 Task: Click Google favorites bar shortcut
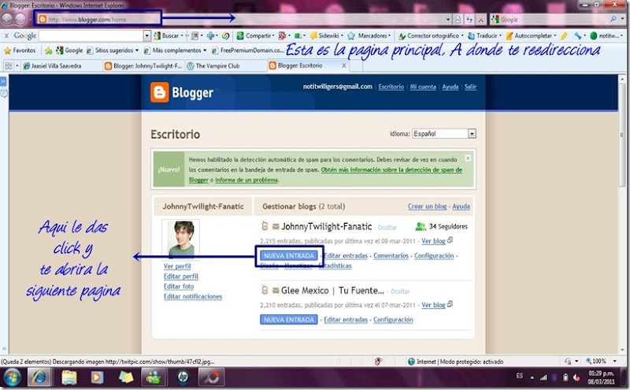click(69, 50)
